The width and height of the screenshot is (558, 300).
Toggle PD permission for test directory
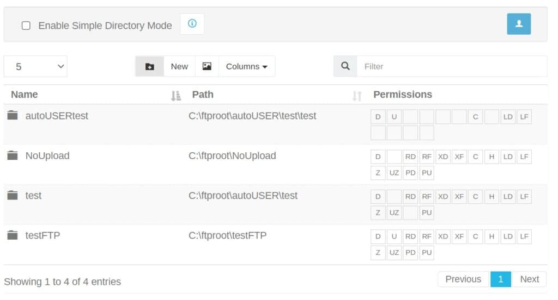point(410,212)
